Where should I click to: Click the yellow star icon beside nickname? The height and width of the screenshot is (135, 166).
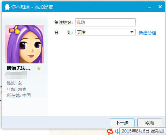(39, 68)
